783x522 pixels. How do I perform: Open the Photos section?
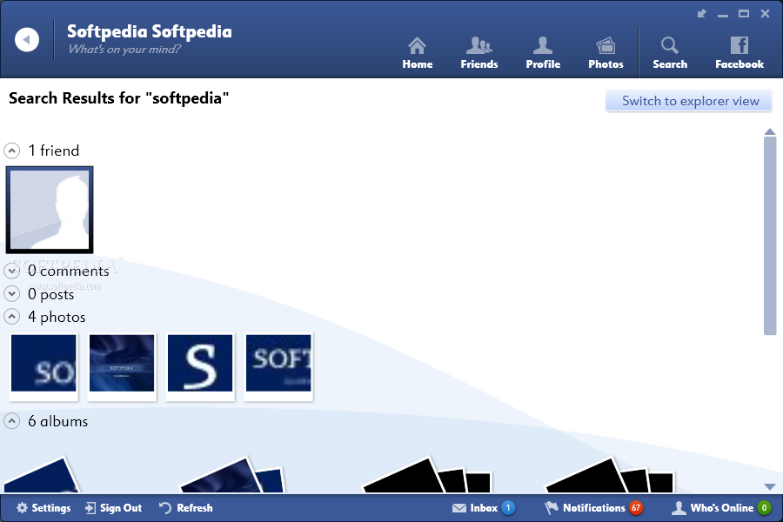pos(606,53)
